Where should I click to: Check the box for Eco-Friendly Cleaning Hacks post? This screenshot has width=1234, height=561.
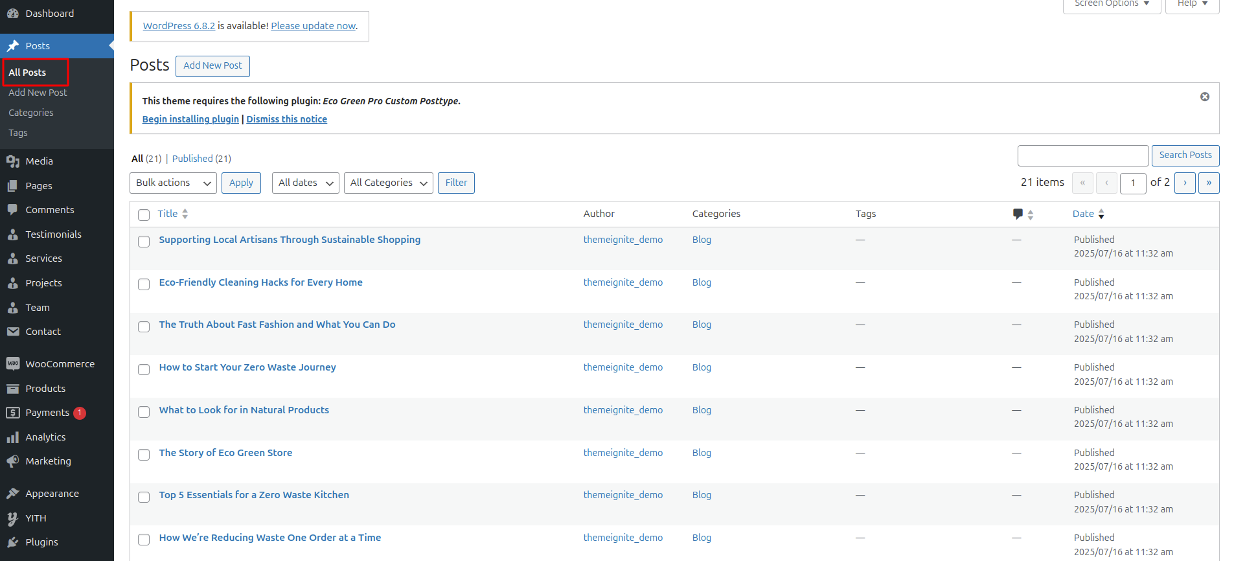coord(144,284)
